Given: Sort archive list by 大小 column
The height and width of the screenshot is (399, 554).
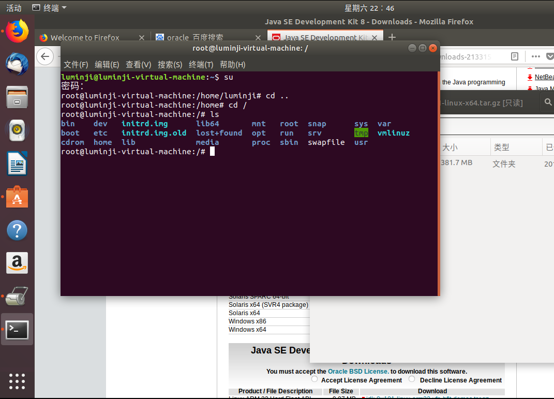Looking at the screenshot, I should [466, 147].
